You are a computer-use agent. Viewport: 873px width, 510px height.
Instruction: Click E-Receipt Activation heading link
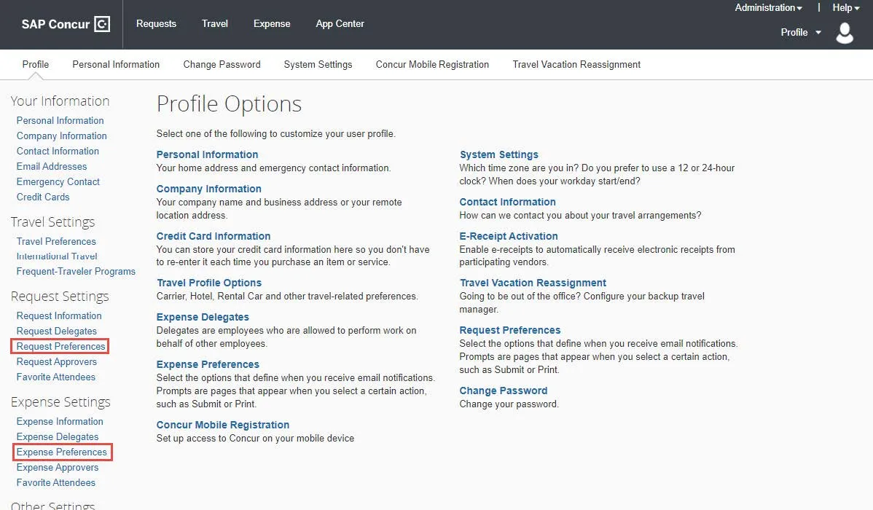[509, 237]
